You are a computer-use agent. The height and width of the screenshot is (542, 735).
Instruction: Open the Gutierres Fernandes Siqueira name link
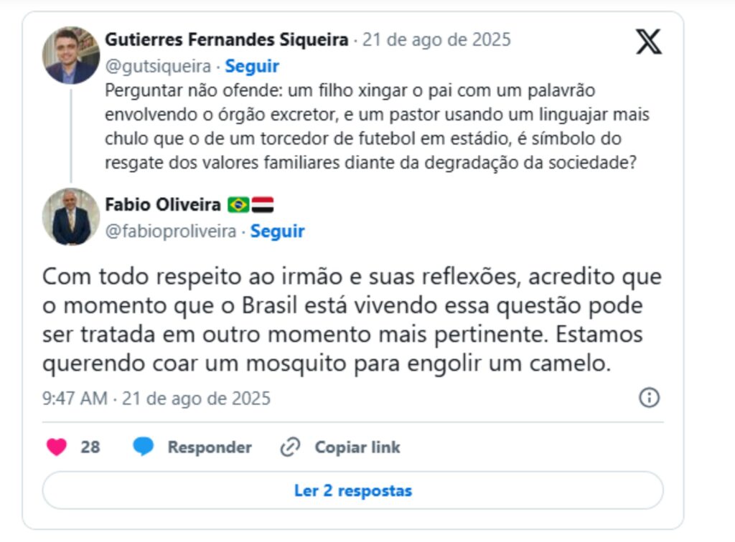(227, 39)
